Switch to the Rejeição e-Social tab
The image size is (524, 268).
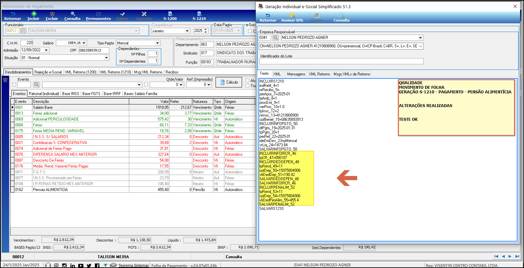click(x=48, y=72)
